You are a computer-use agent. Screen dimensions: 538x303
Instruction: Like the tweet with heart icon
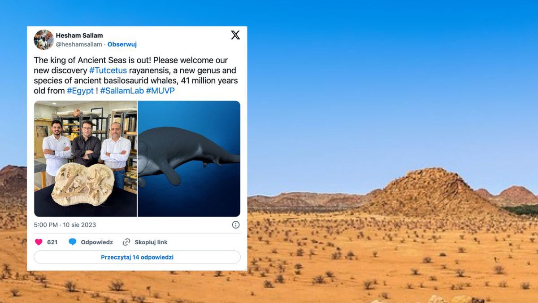pyautogui.click(x=39, y=242)
